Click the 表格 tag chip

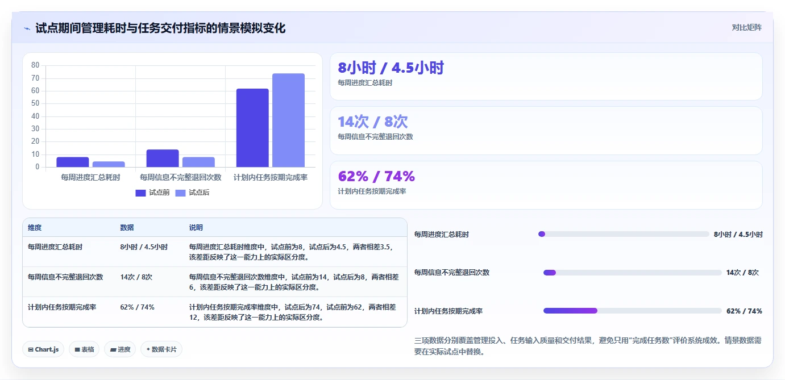click(84, 349)
